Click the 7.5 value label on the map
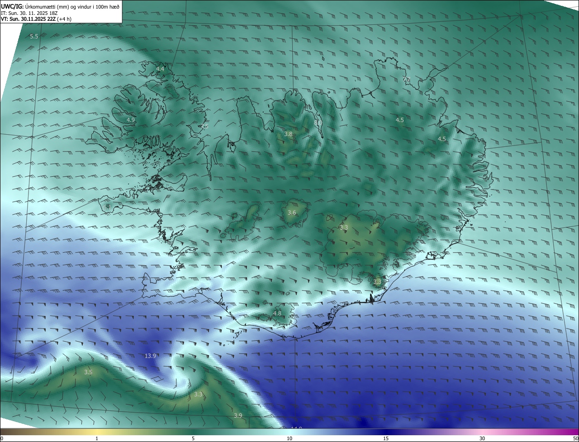Image resolution: width=579 pixels, height=442 pixels. coord(205,127)
